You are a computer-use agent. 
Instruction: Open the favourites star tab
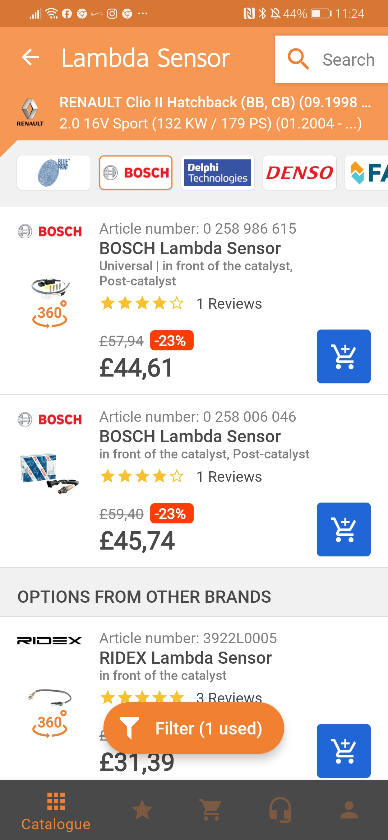(142, 810)
